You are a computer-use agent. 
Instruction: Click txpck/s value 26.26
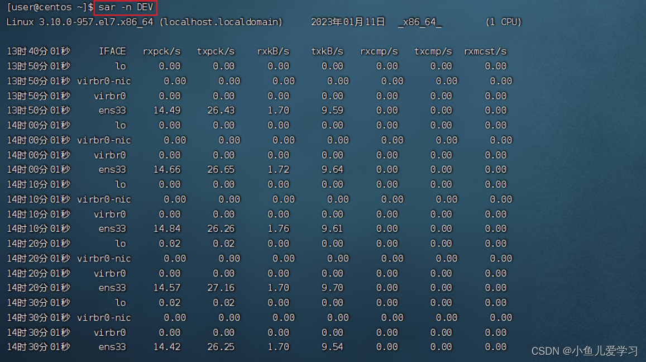tap(221, 229)
